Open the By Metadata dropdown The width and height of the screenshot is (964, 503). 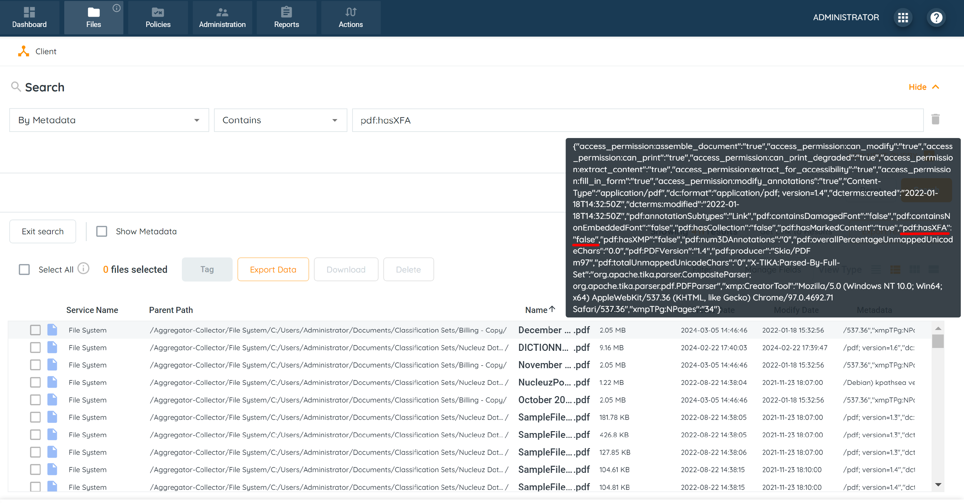[x=109, y=120]
